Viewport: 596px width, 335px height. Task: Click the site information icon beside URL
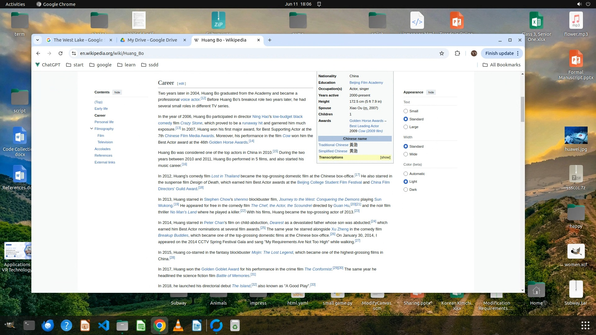click(x=74, y=53)
